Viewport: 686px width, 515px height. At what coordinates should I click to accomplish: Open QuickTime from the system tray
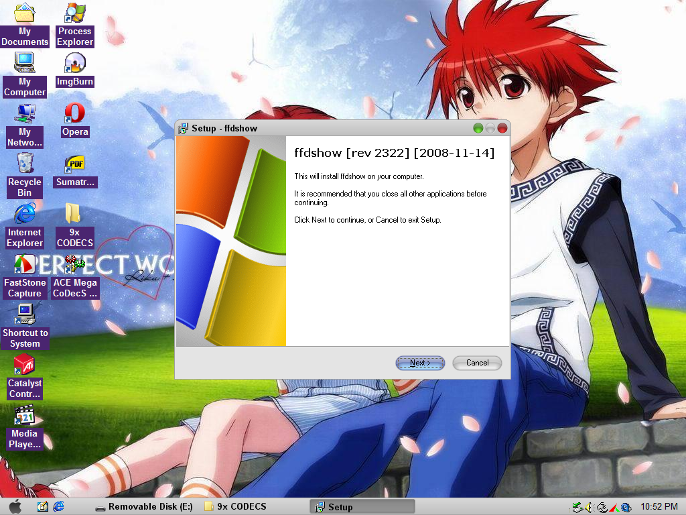click(x=625, y=507)
